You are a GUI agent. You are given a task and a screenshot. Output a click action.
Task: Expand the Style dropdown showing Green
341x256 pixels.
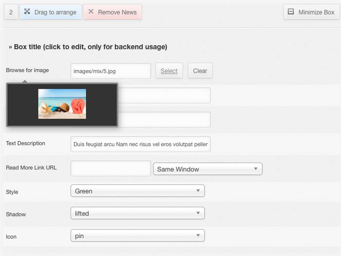137,191
